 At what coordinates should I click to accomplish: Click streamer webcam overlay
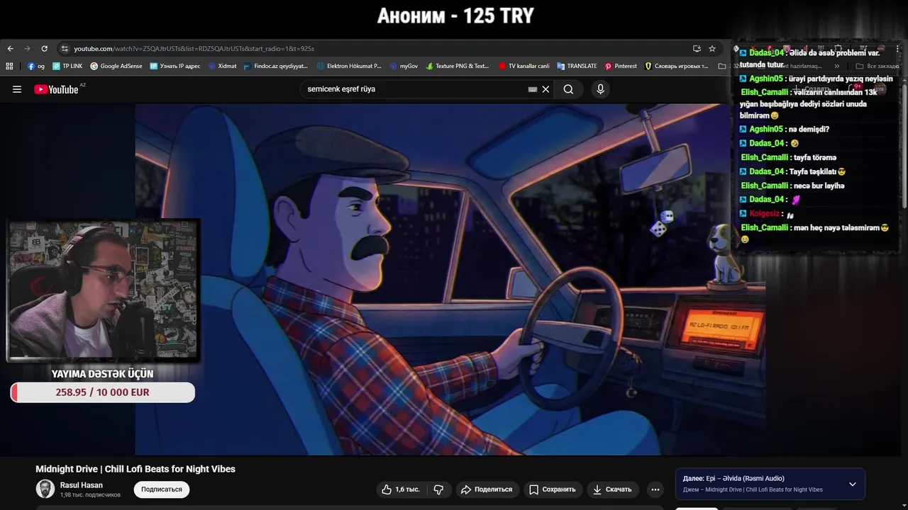point(103,290)
